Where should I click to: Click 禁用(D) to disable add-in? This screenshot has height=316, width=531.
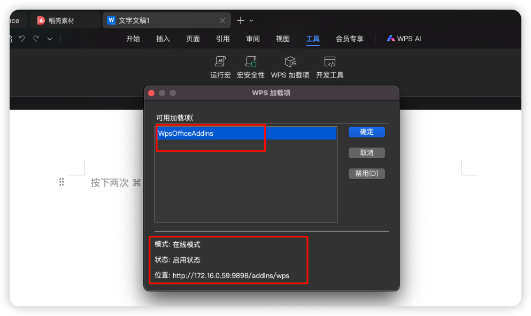coord(367,173)
